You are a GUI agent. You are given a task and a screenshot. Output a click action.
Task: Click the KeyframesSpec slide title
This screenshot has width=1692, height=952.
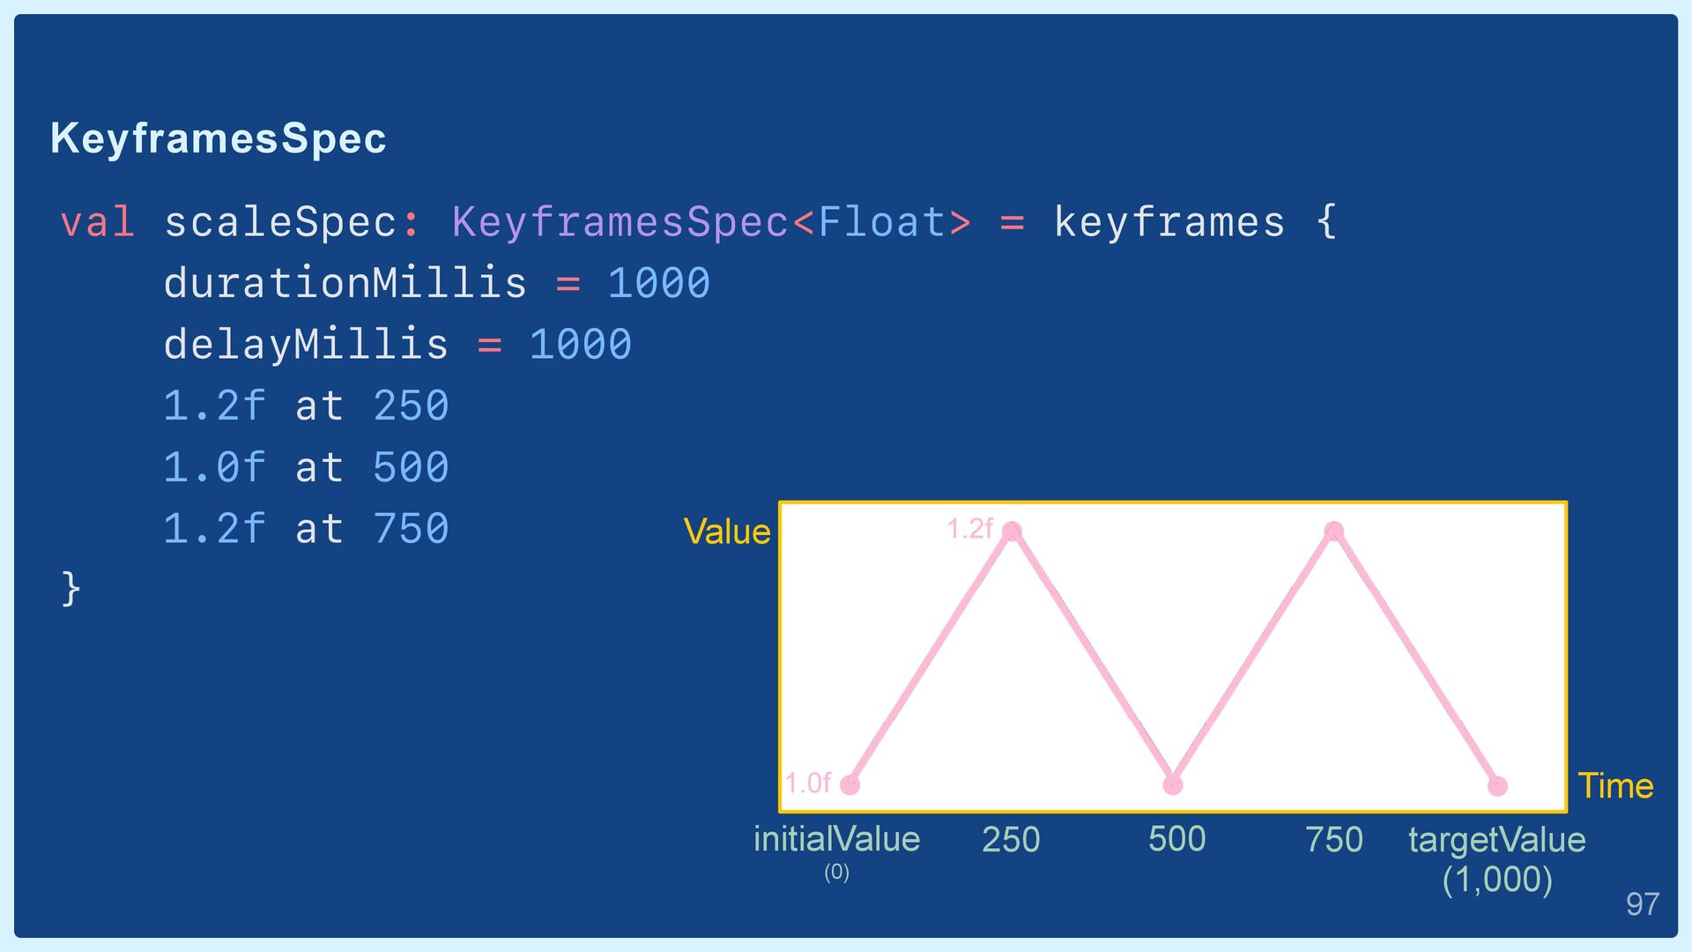pyautogui.click(x=219, y=138)
